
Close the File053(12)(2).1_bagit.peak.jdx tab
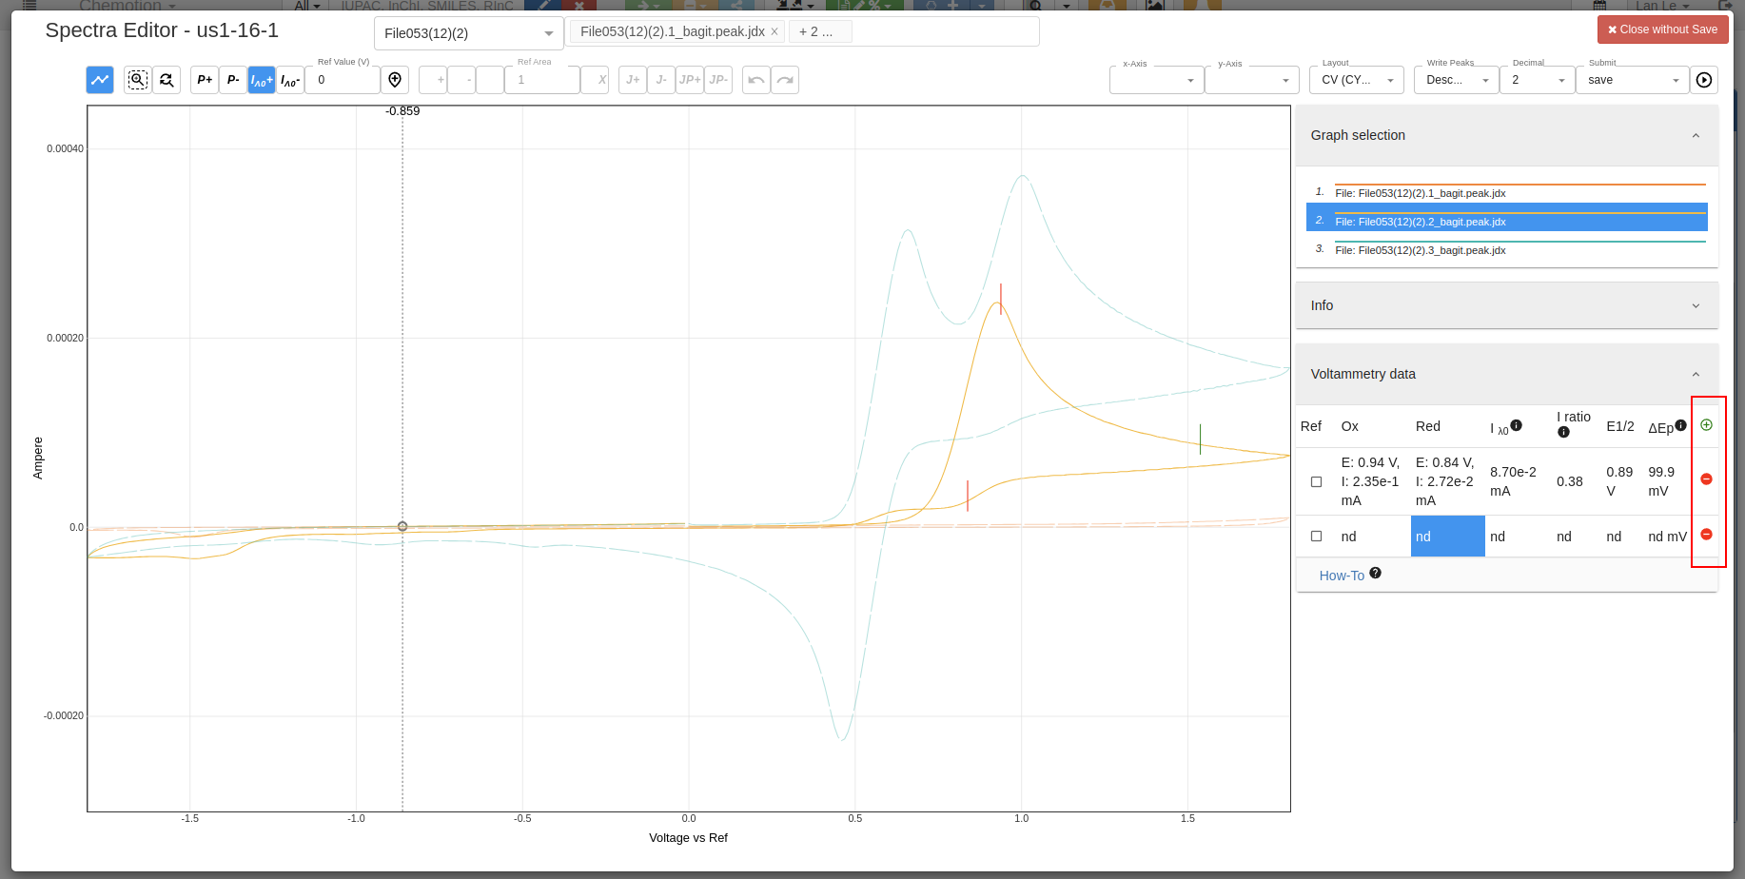point(774,30)
